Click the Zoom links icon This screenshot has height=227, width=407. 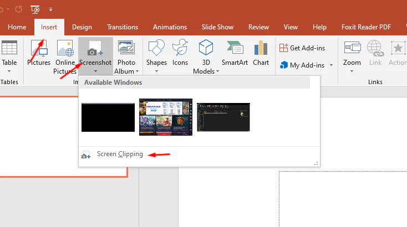(352, 47)
